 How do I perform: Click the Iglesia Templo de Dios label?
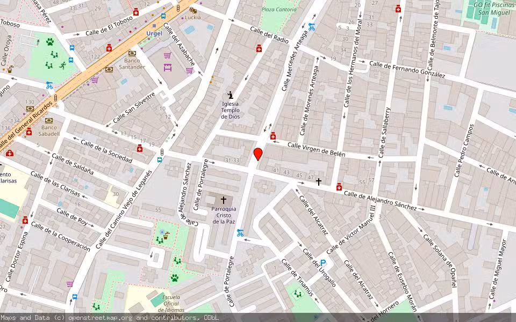point(231,111)
